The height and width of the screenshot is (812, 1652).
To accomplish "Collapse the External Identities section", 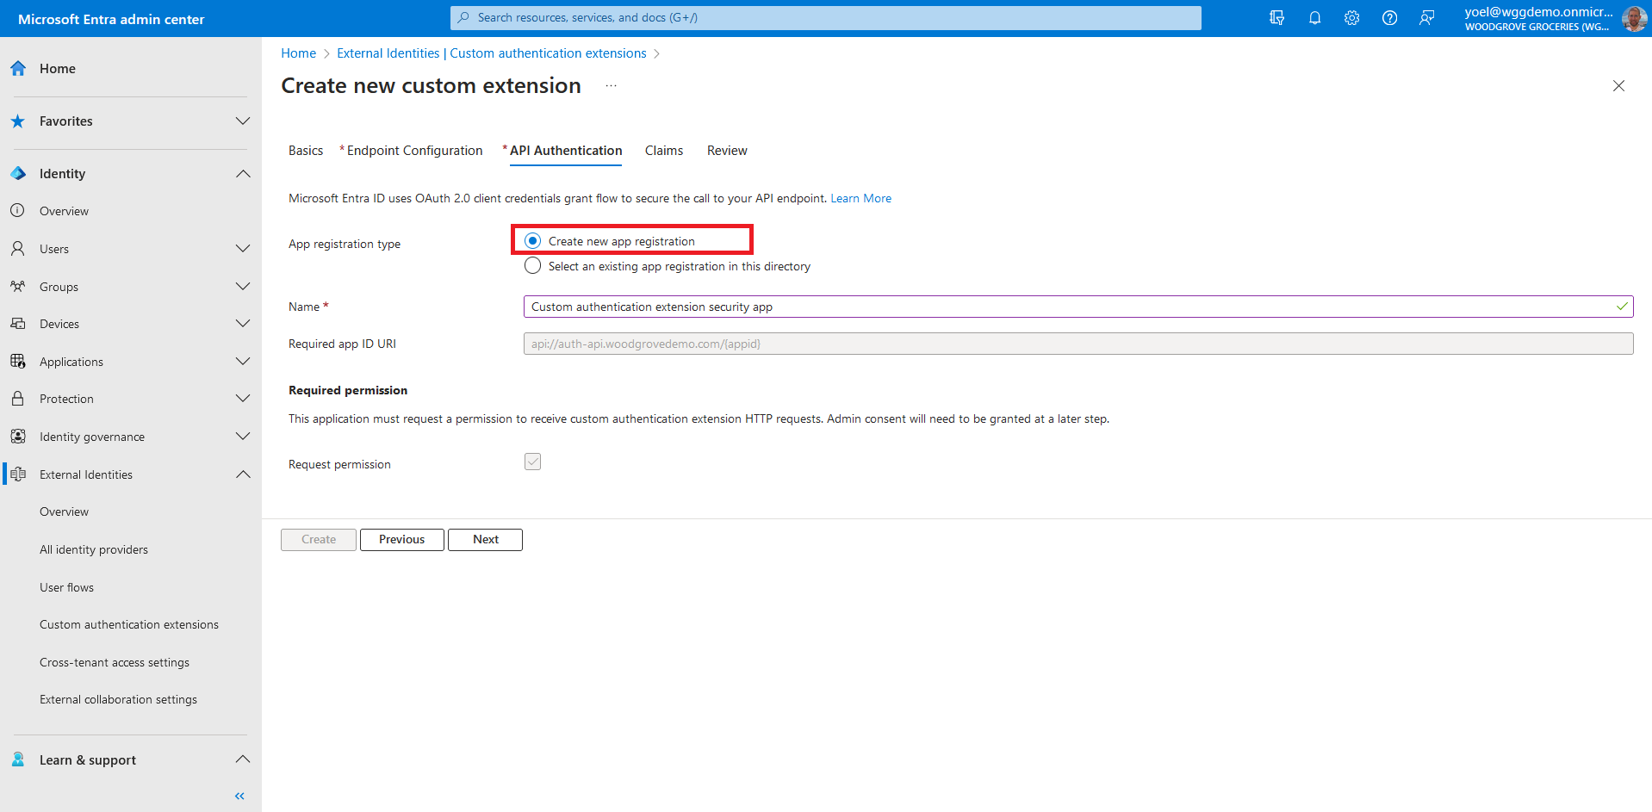I will pyautogui.click(x=243, y=474).
